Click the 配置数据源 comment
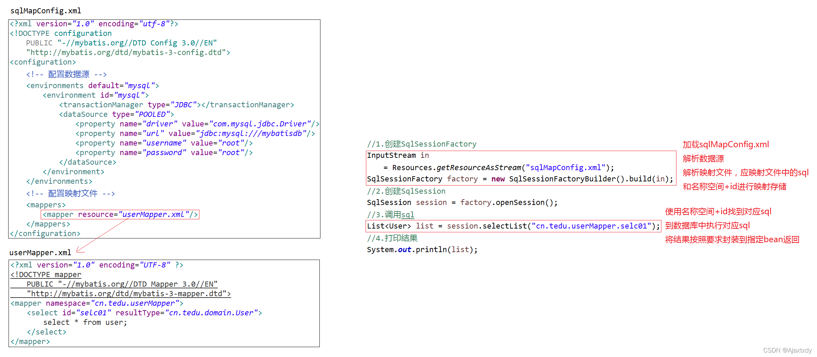Image resolution: width=817 pixels, height=357 pixels. coord(66,74)
